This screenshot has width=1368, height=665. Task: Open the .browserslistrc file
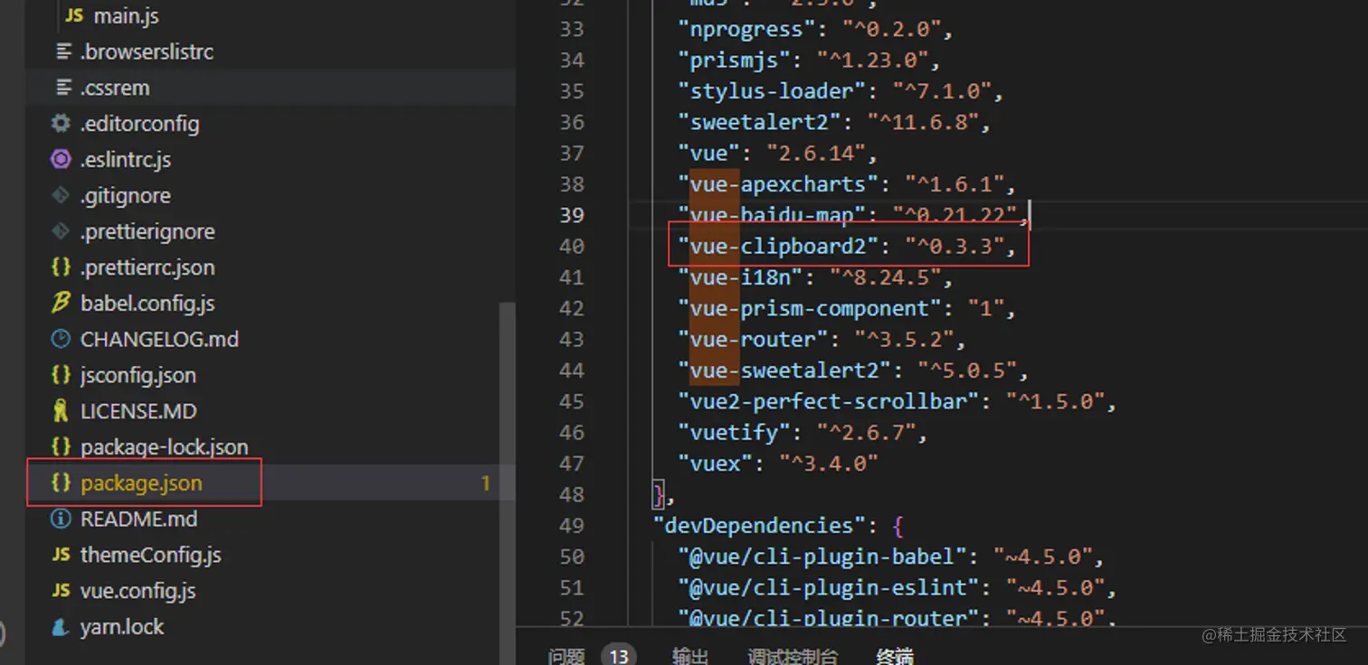pos(147,52)
